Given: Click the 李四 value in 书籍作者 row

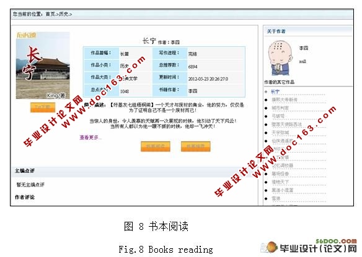Looking at the screenshot, I should (193, 91).
